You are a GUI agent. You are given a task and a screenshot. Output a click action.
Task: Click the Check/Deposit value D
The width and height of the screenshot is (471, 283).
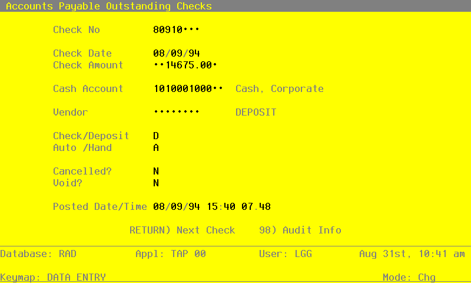point(156,136)
